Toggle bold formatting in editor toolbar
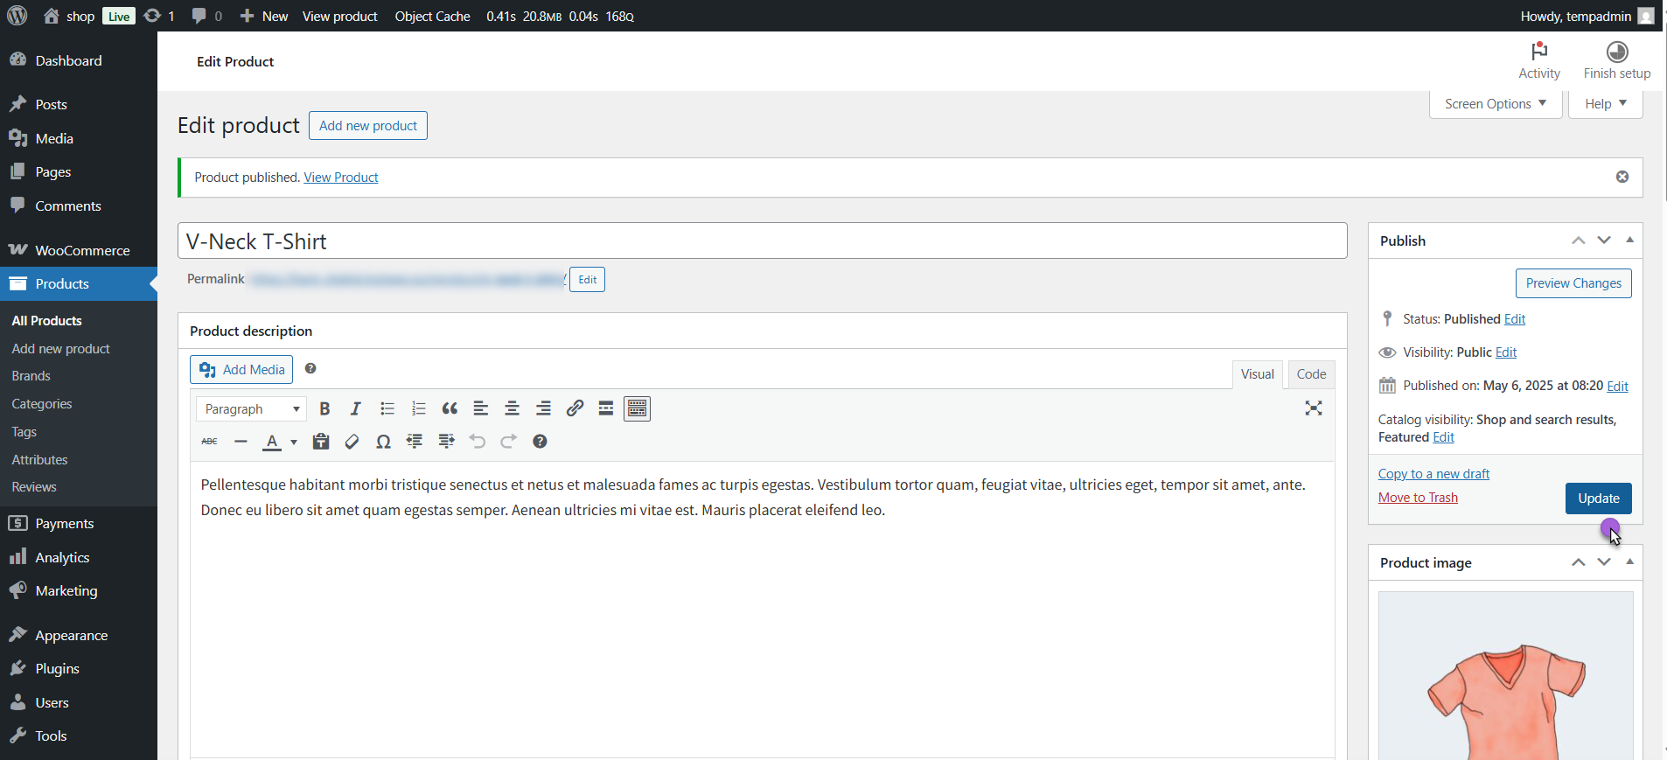The image size is (1667, 760). 324,408
